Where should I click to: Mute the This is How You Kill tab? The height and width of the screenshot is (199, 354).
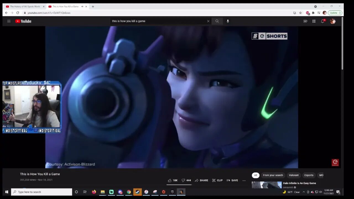[82, 6]
